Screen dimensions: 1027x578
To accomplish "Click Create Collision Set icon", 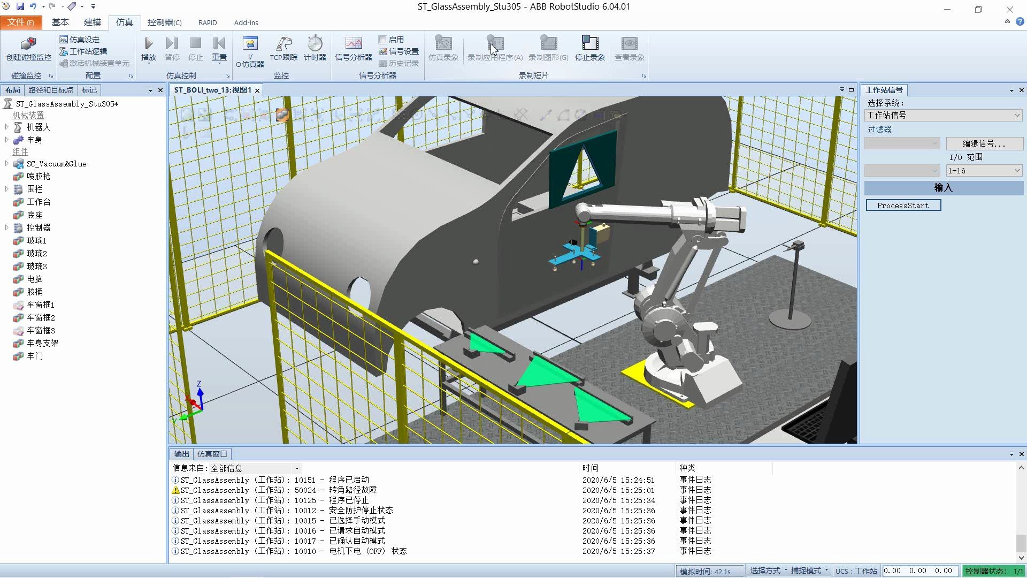I will coord(28,44).
